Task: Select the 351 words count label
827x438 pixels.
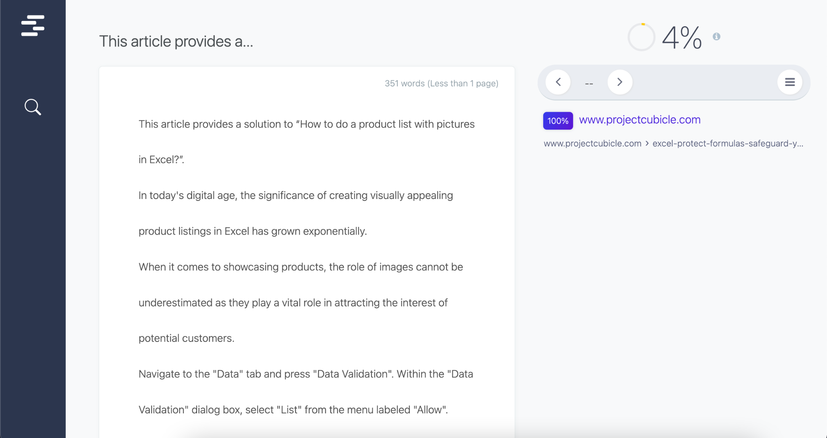Action: click(441, 84)
